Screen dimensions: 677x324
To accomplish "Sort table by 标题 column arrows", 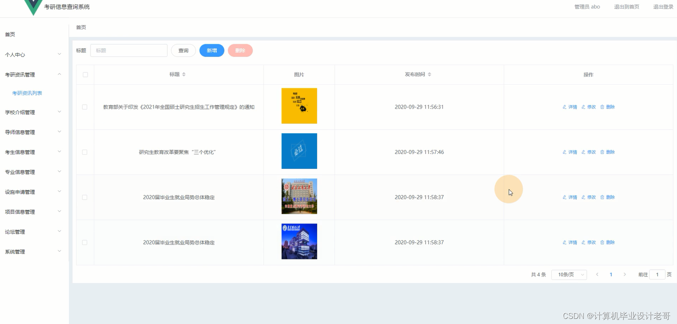I will [x=184, y=74].
